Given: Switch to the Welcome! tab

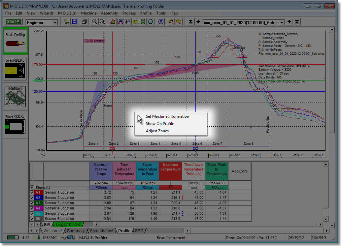Looking at the screenshot, I should pyautogui.click(x=52, y=231).
